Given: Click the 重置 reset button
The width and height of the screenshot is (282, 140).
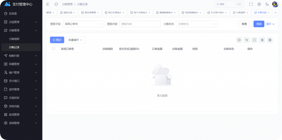Looking at the screenshot, I should point(244,24).
